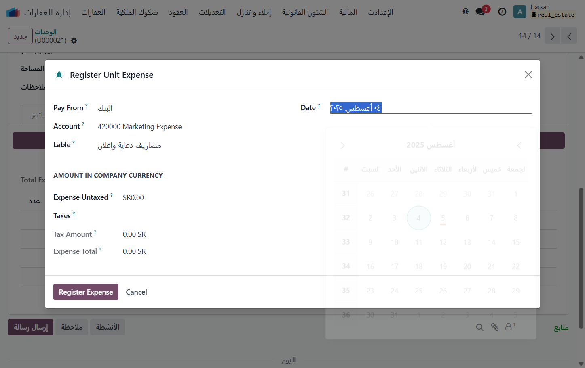Open the Taxes selection field
Viewport: 585px width, 368px height.
pos(204,216)
